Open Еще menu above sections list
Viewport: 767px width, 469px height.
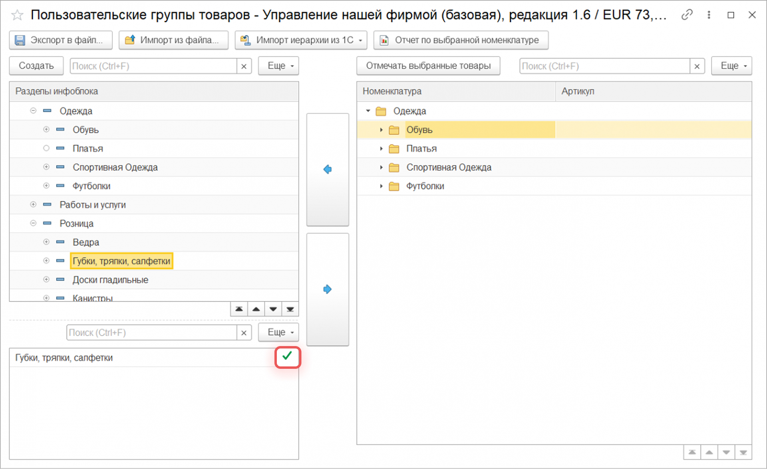(x=278, y=66)
